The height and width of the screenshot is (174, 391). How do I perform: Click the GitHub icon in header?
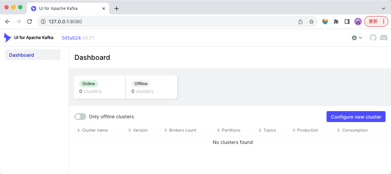click(373, 38)
